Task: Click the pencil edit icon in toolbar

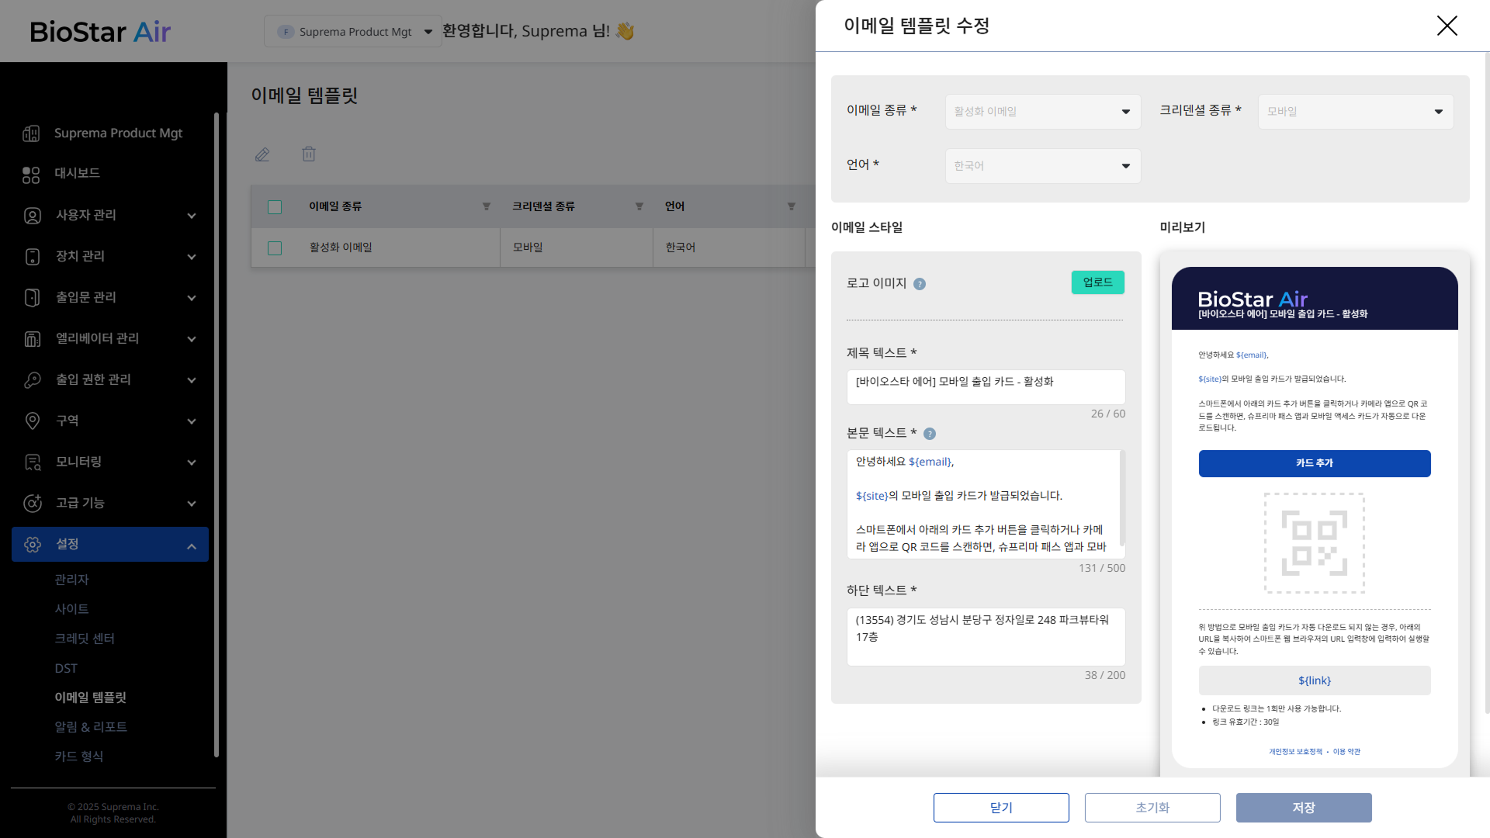Action: click(262, 154)
